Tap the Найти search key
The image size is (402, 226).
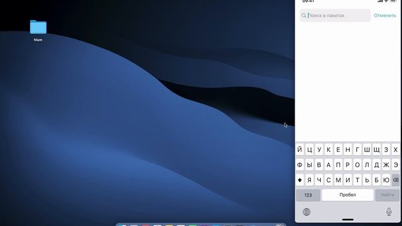click(388, 195)
